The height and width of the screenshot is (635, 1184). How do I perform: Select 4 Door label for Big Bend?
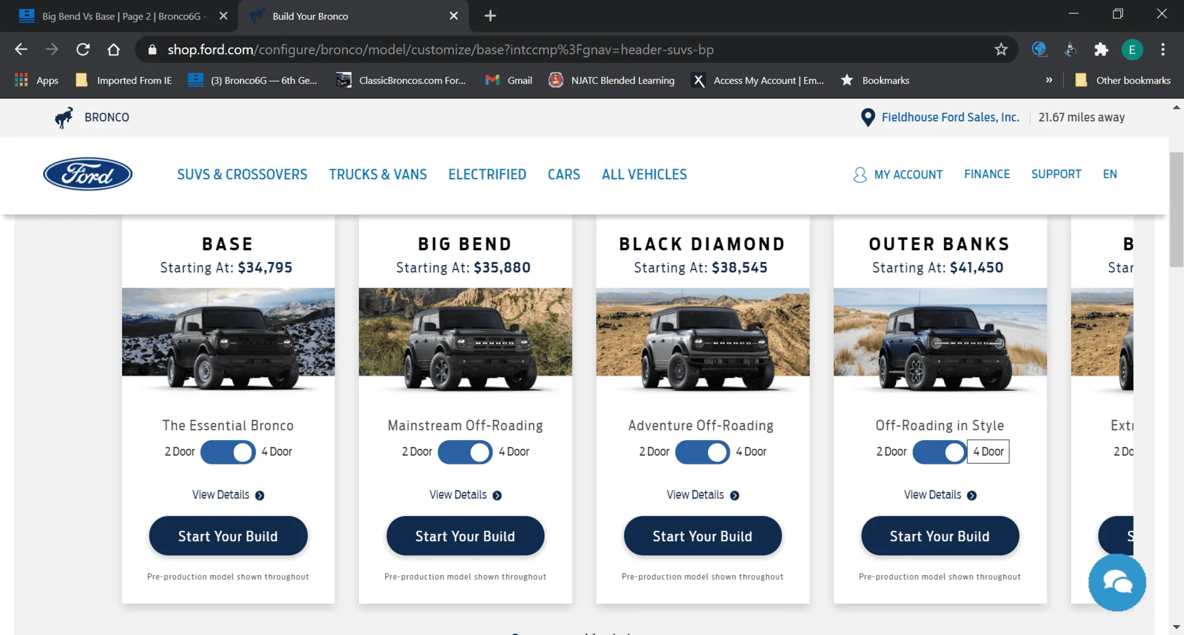click(514, 452)
